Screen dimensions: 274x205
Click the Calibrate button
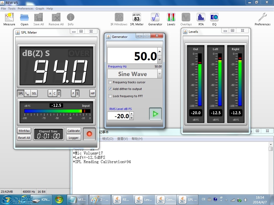click(74, 131)
